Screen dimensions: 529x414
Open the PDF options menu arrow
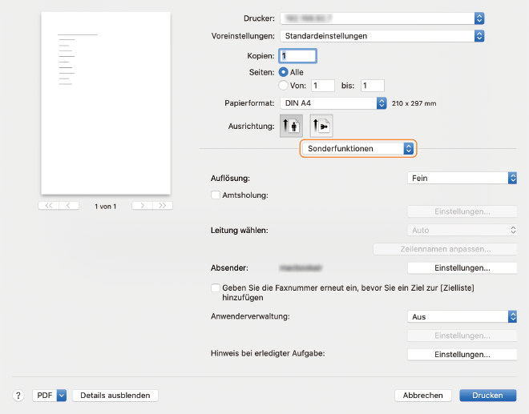(62, 396)
